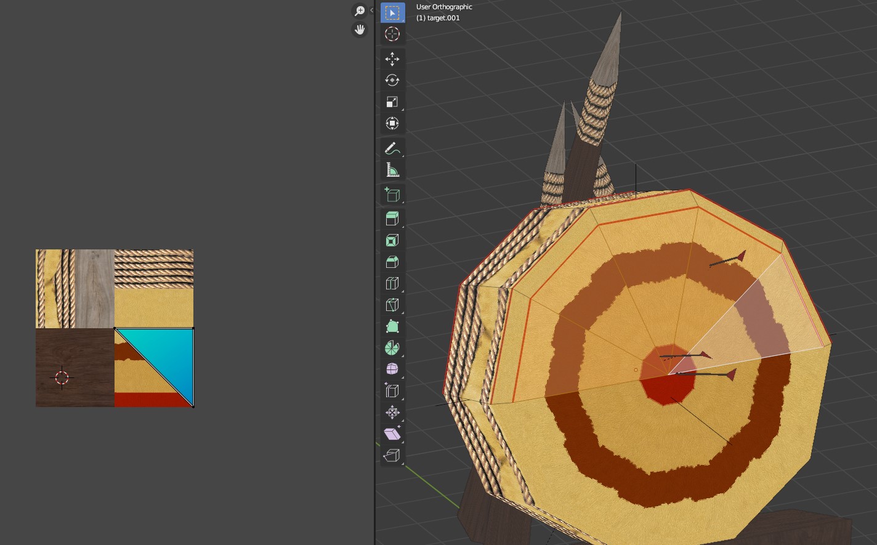Expand the UV editor sidebar arrow
The width and height of the screenshot is (877, 545).
click(x=371, y=10)
